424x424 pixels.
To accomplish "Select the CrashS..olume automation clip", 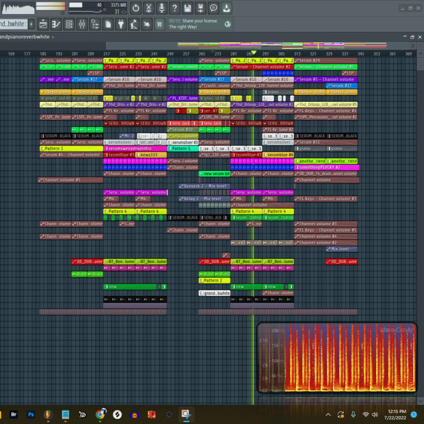I will tap(215, 86).
